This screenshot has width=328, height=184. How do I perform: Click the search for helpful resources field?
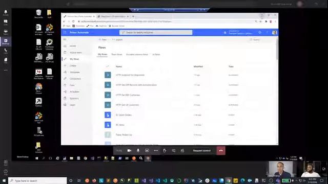click(x=156, y=32)
